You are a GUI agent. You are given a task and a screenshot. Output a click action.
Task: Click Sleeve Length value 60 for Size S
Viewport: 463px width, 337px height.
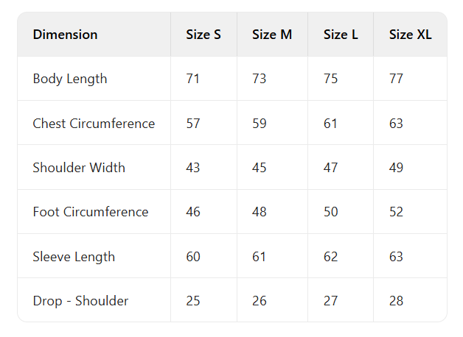tap(193, 257)
